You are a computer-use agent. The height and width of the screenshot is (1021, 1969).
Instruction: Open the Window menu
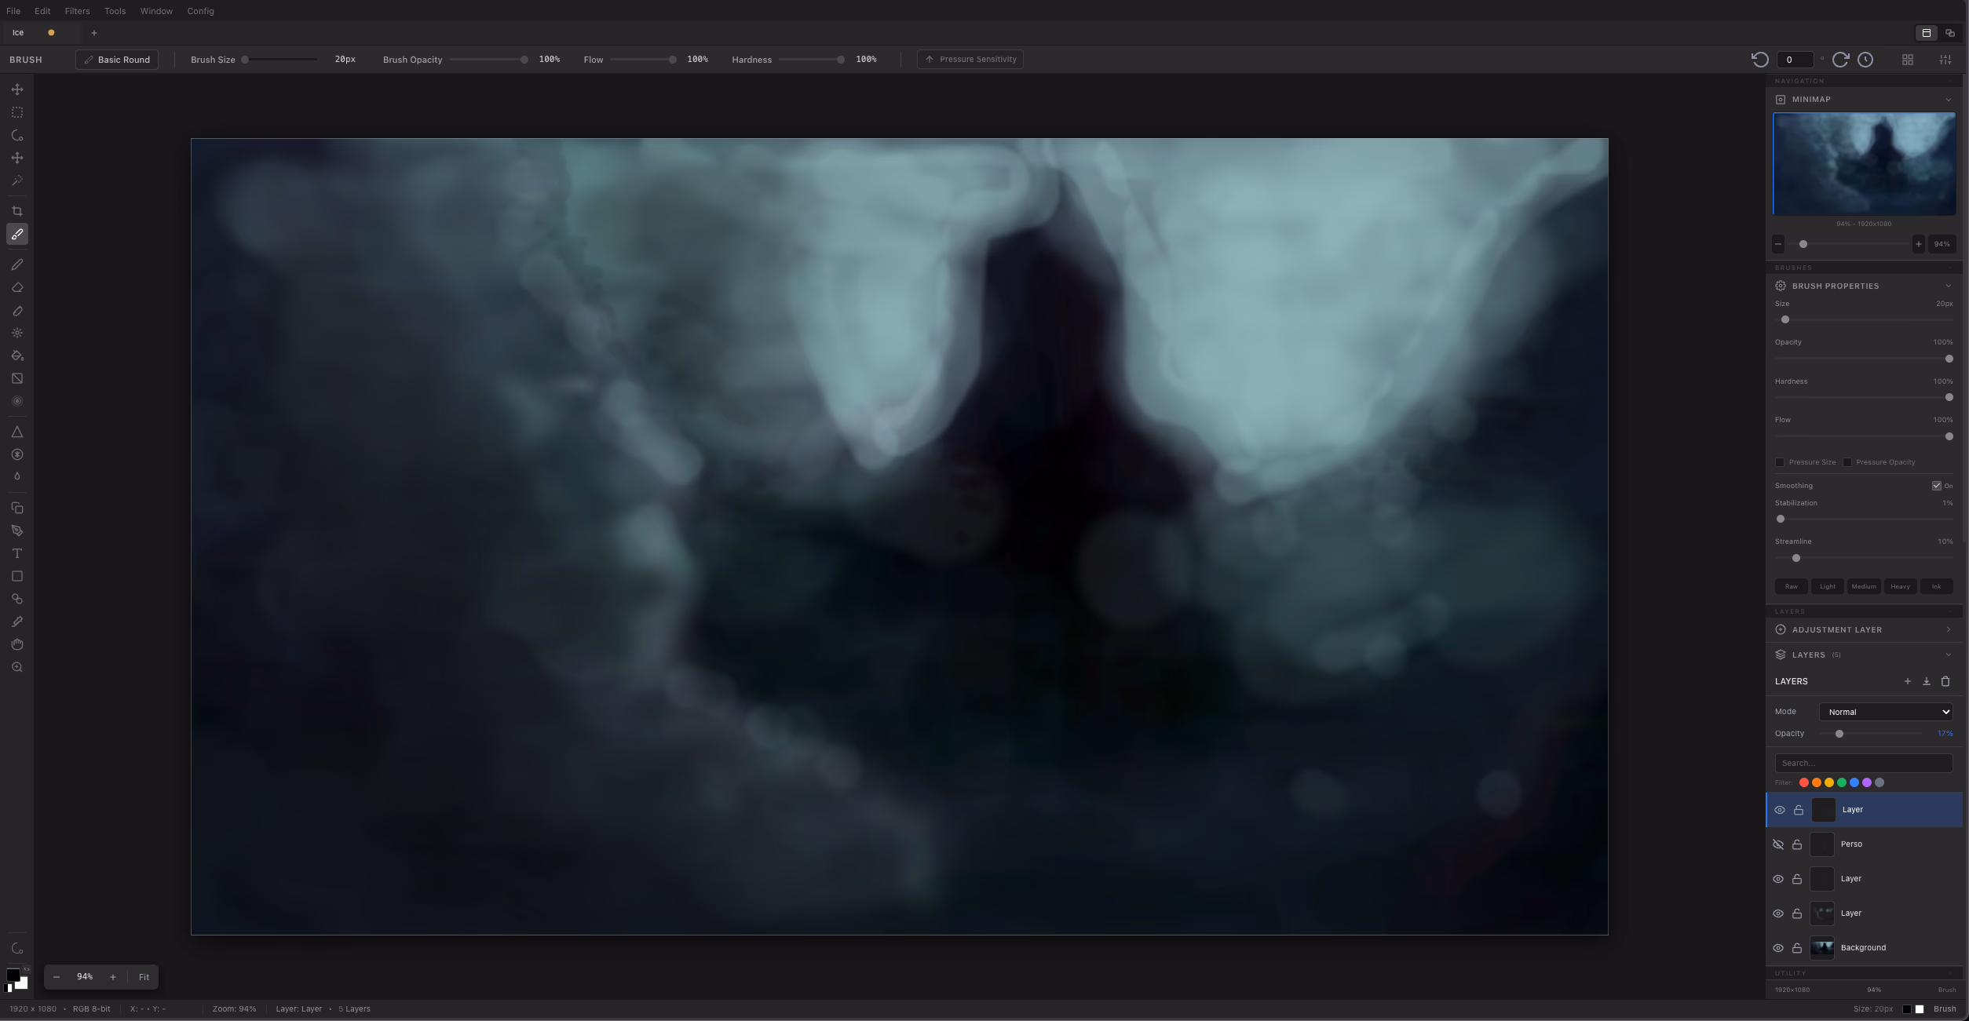click(x=156, y=11)
